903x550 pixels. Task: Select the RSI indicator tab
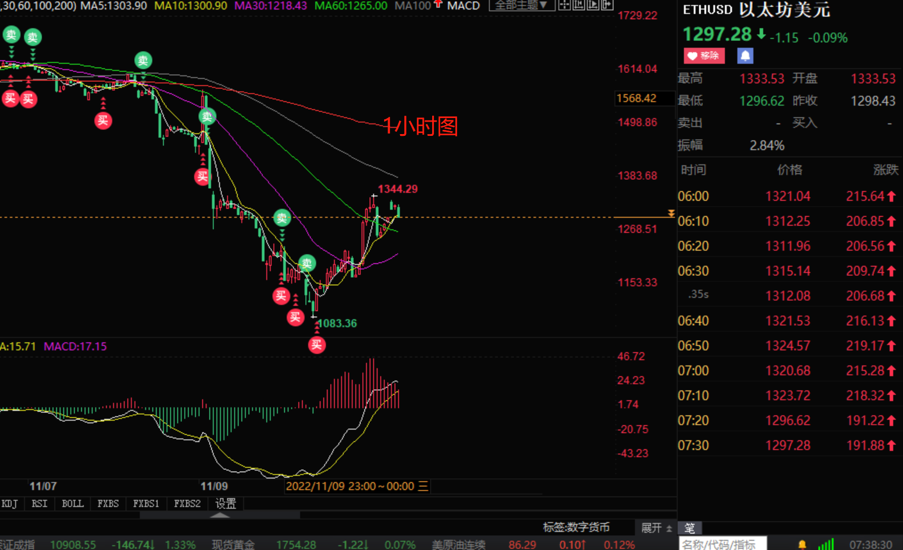pyautogui.click(x=39, y=504)
